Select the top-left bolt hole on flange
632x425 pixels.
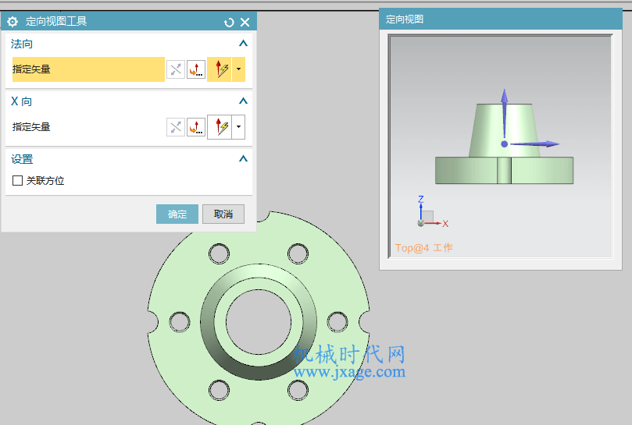[220, 254]
